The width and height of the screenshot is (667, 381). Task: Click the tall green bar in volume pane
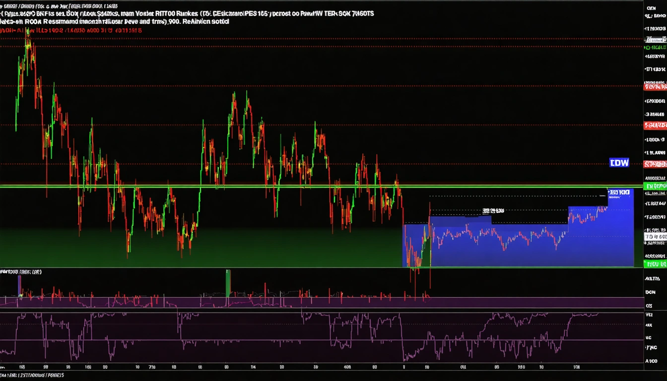(228, 283)
